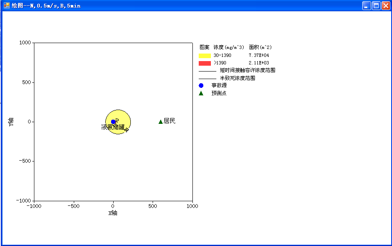The width and height of the screenshot is (392, 246).
Task: Click the green 预测点 legend triangle
Action: (x=201, y=93)
